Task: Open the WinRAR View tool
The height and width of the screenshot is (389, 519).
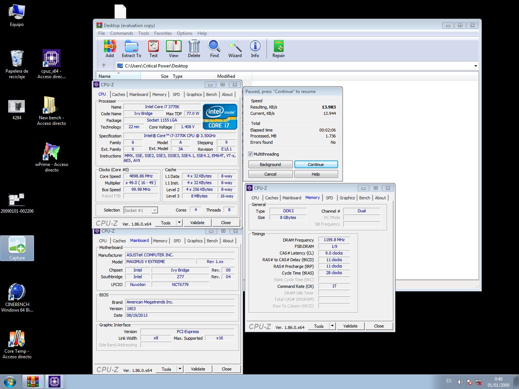Action: tap(173, 49)
